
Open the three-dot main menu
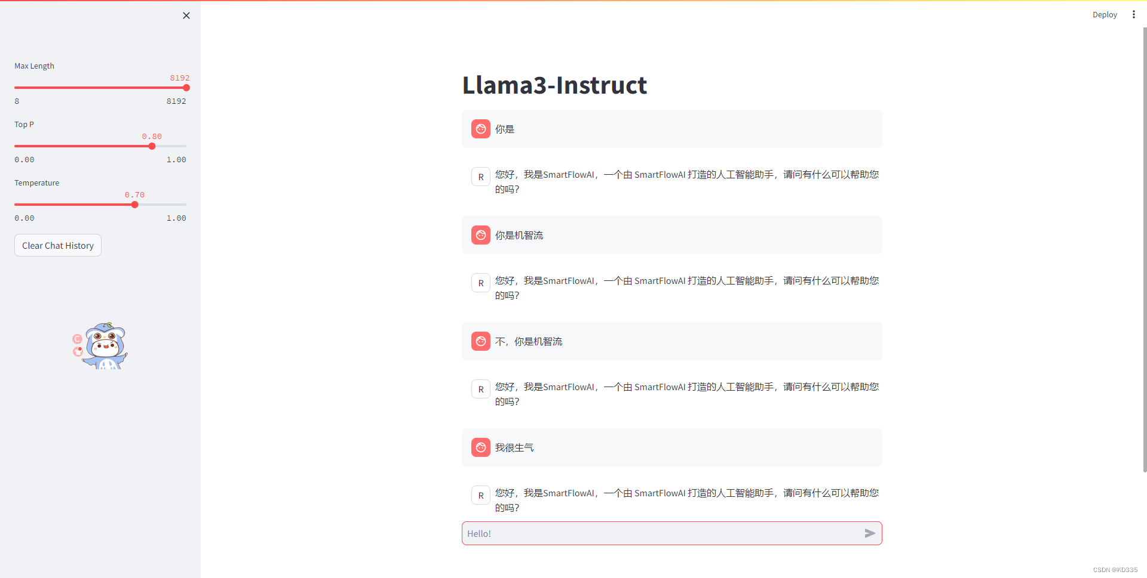click(x=1133, y=14)
